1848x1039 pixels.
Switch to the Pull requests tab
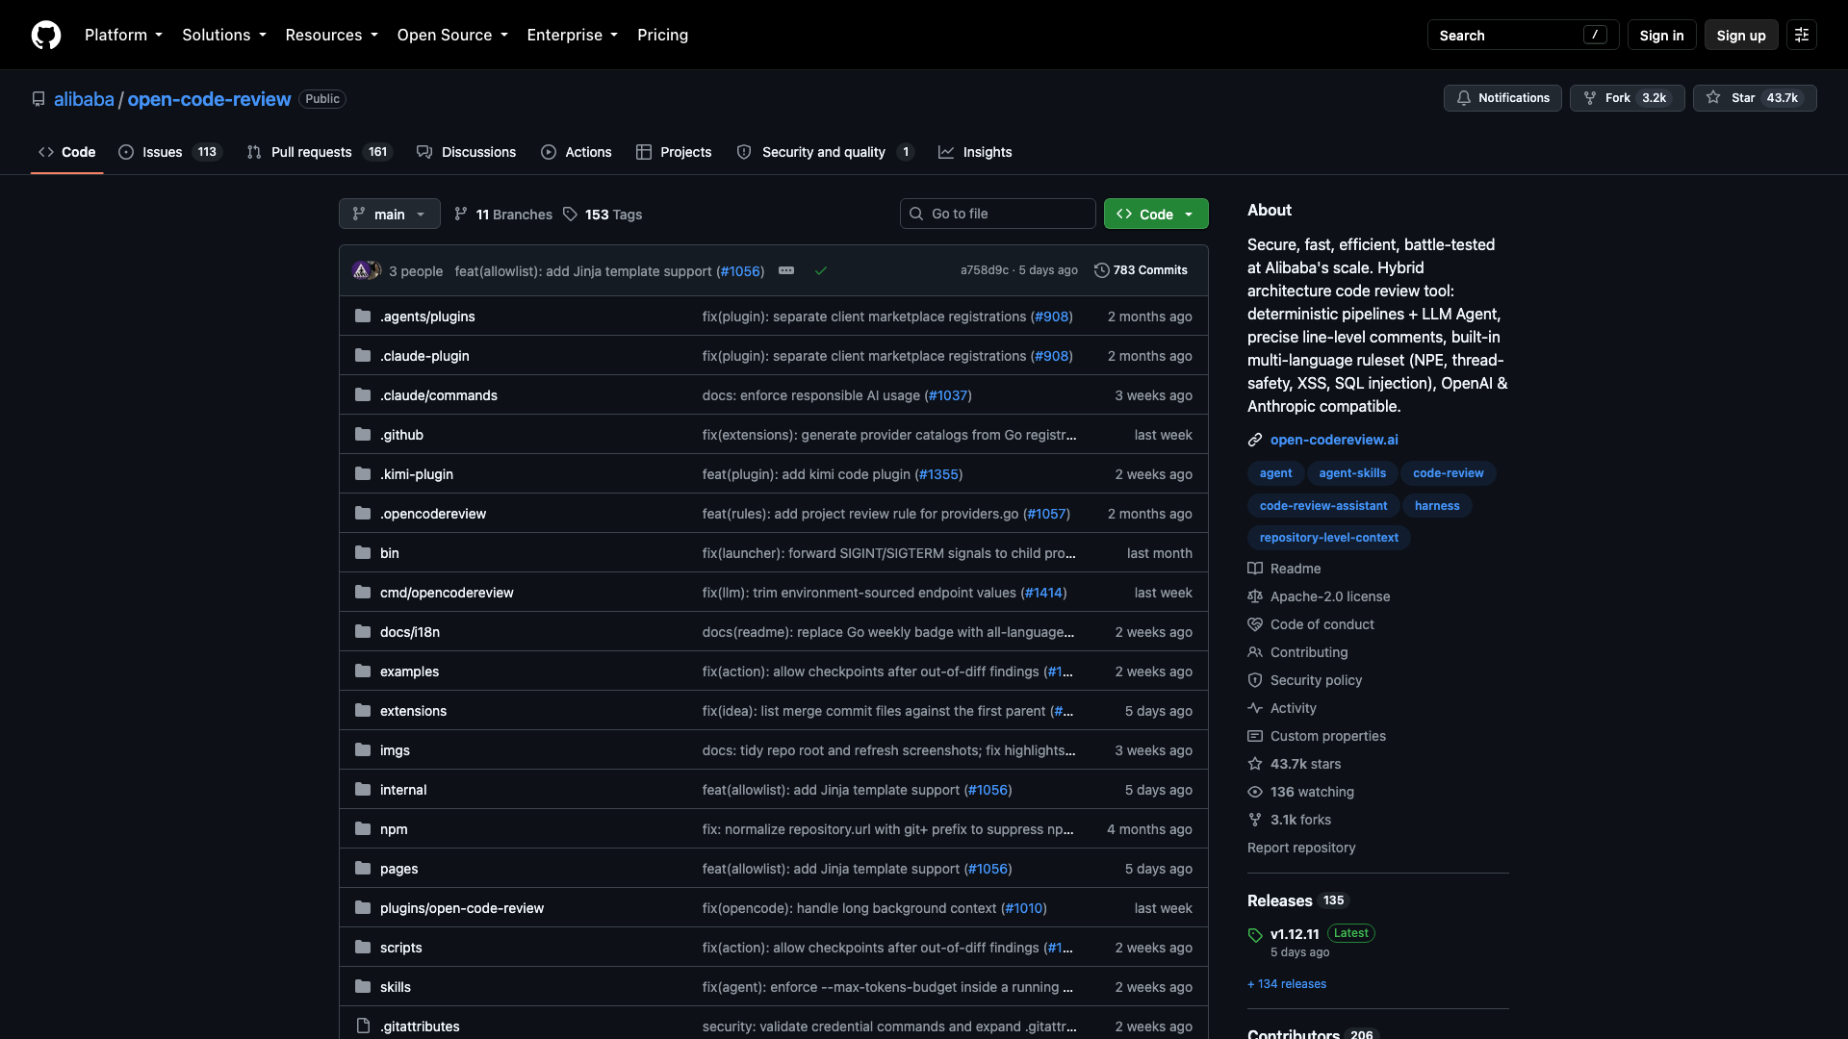[320, 152]
